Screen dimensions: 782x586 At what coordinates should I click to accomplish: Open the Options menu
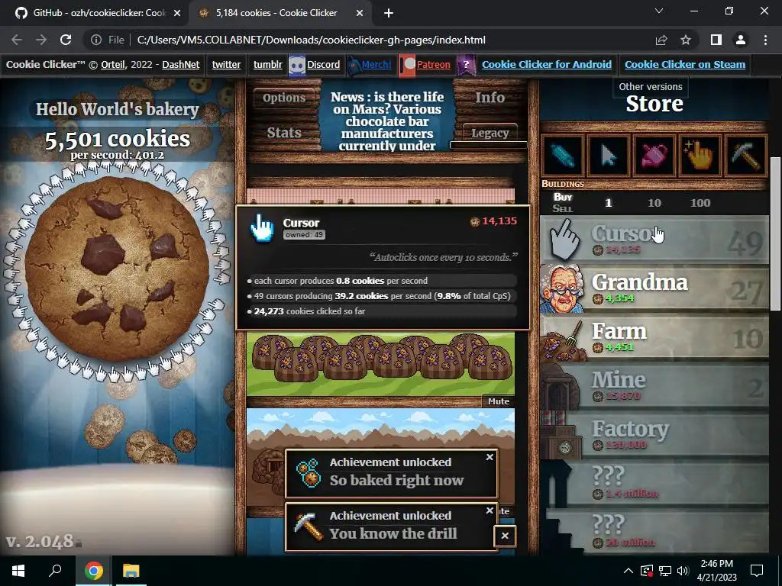click(x=284, y=98)
